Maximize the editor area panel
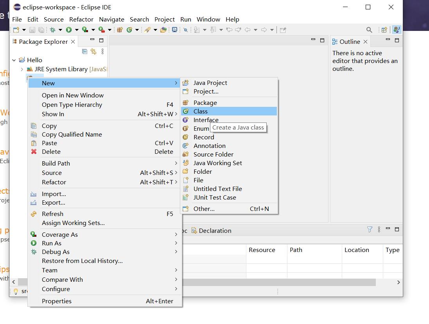Screen dimensions: 429x324 [322, 40]
